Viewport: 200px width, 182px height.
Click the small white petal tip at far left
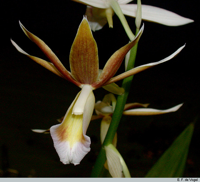(x=41, y=131)
